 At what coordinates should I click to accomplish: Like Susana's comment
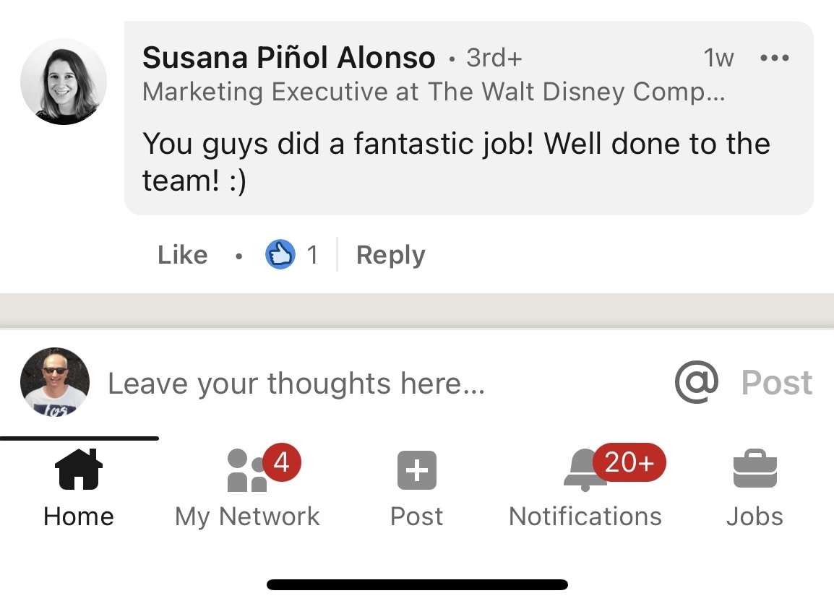181,254
